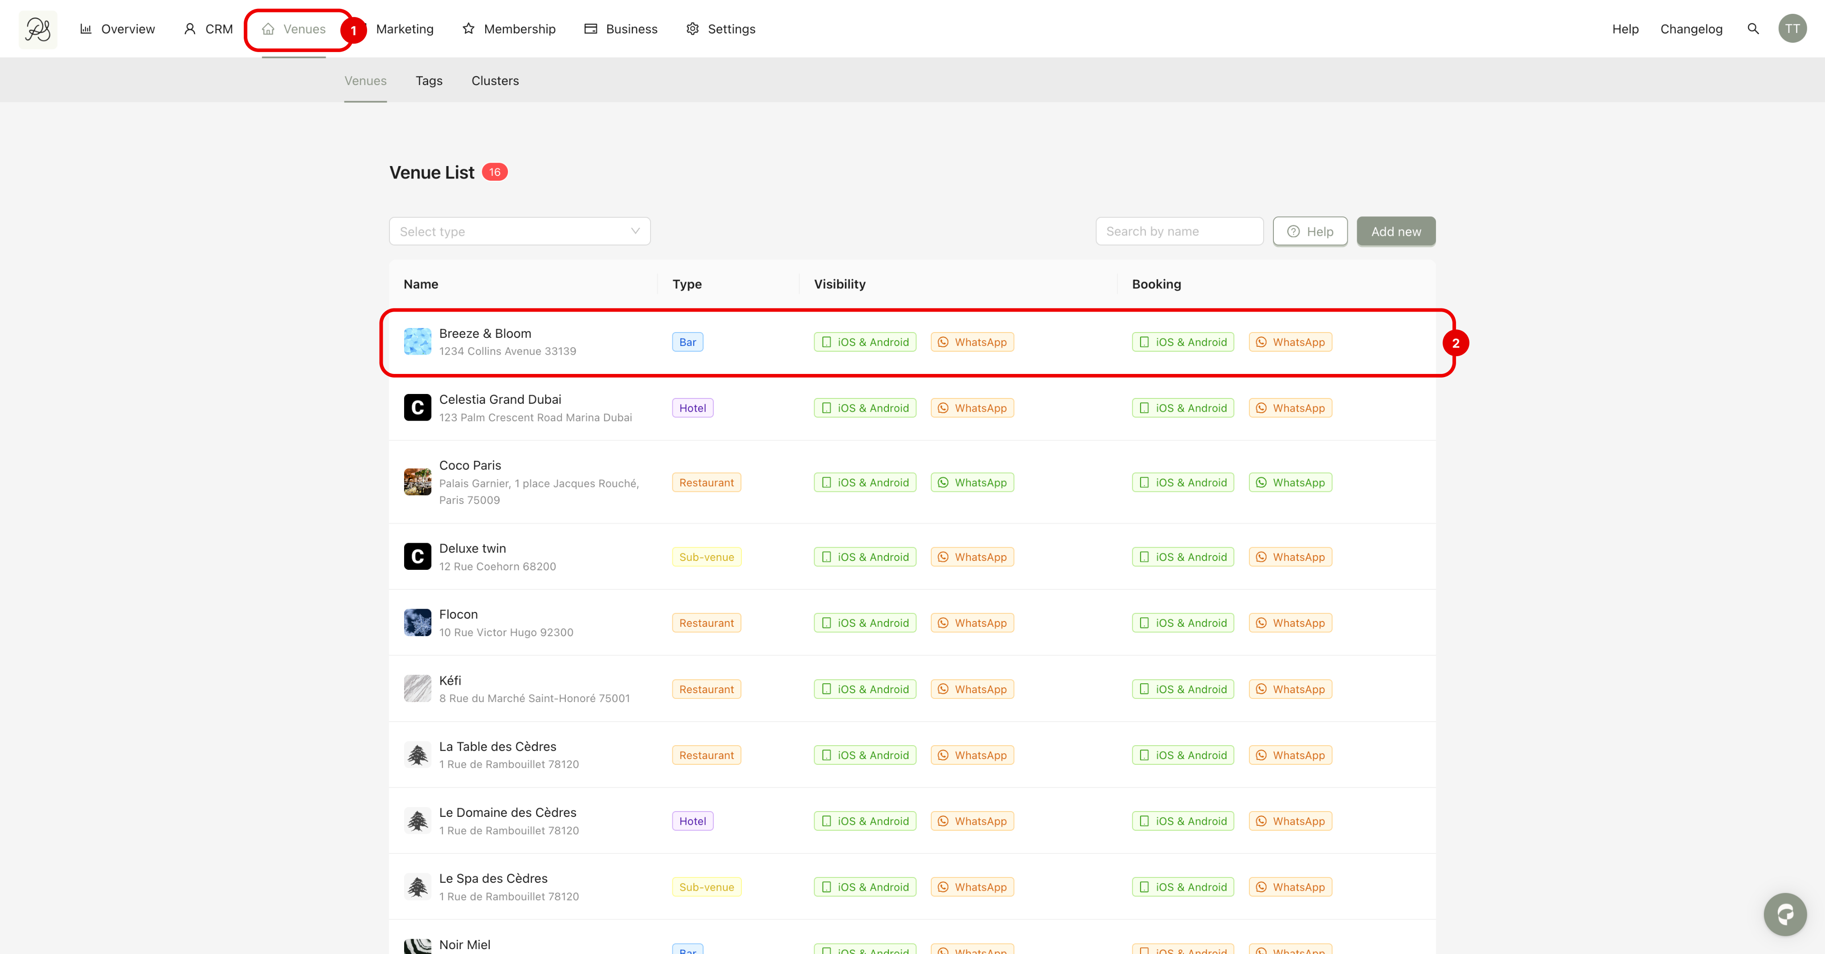Open search via magnifier icon
1825x954 pixels.
point(1753,29)
